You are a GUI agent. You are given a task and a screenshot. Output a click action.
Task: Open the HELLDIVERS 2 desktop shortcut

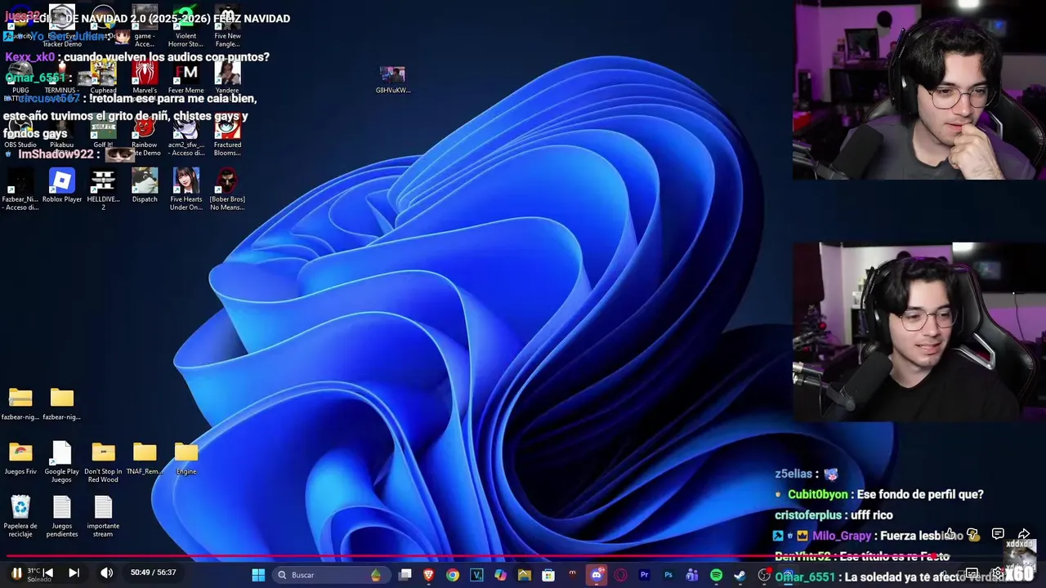[x=103, y=189]
